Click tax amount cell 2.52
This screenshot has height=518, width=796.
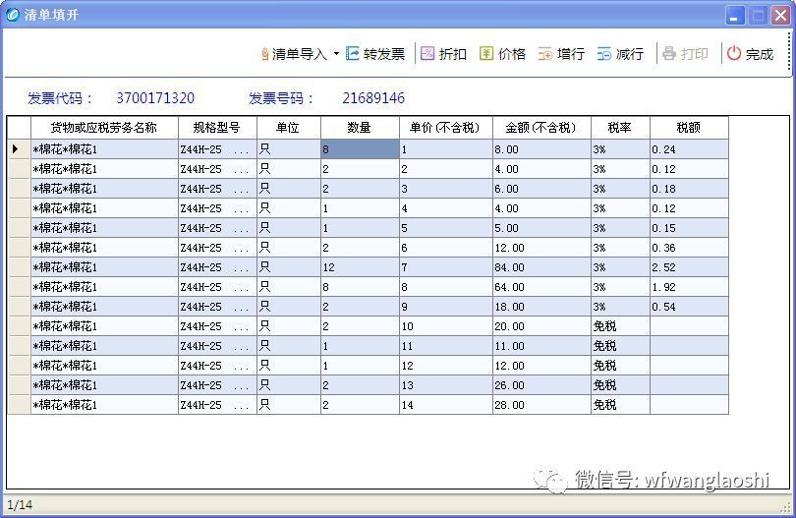coord(689,267)
